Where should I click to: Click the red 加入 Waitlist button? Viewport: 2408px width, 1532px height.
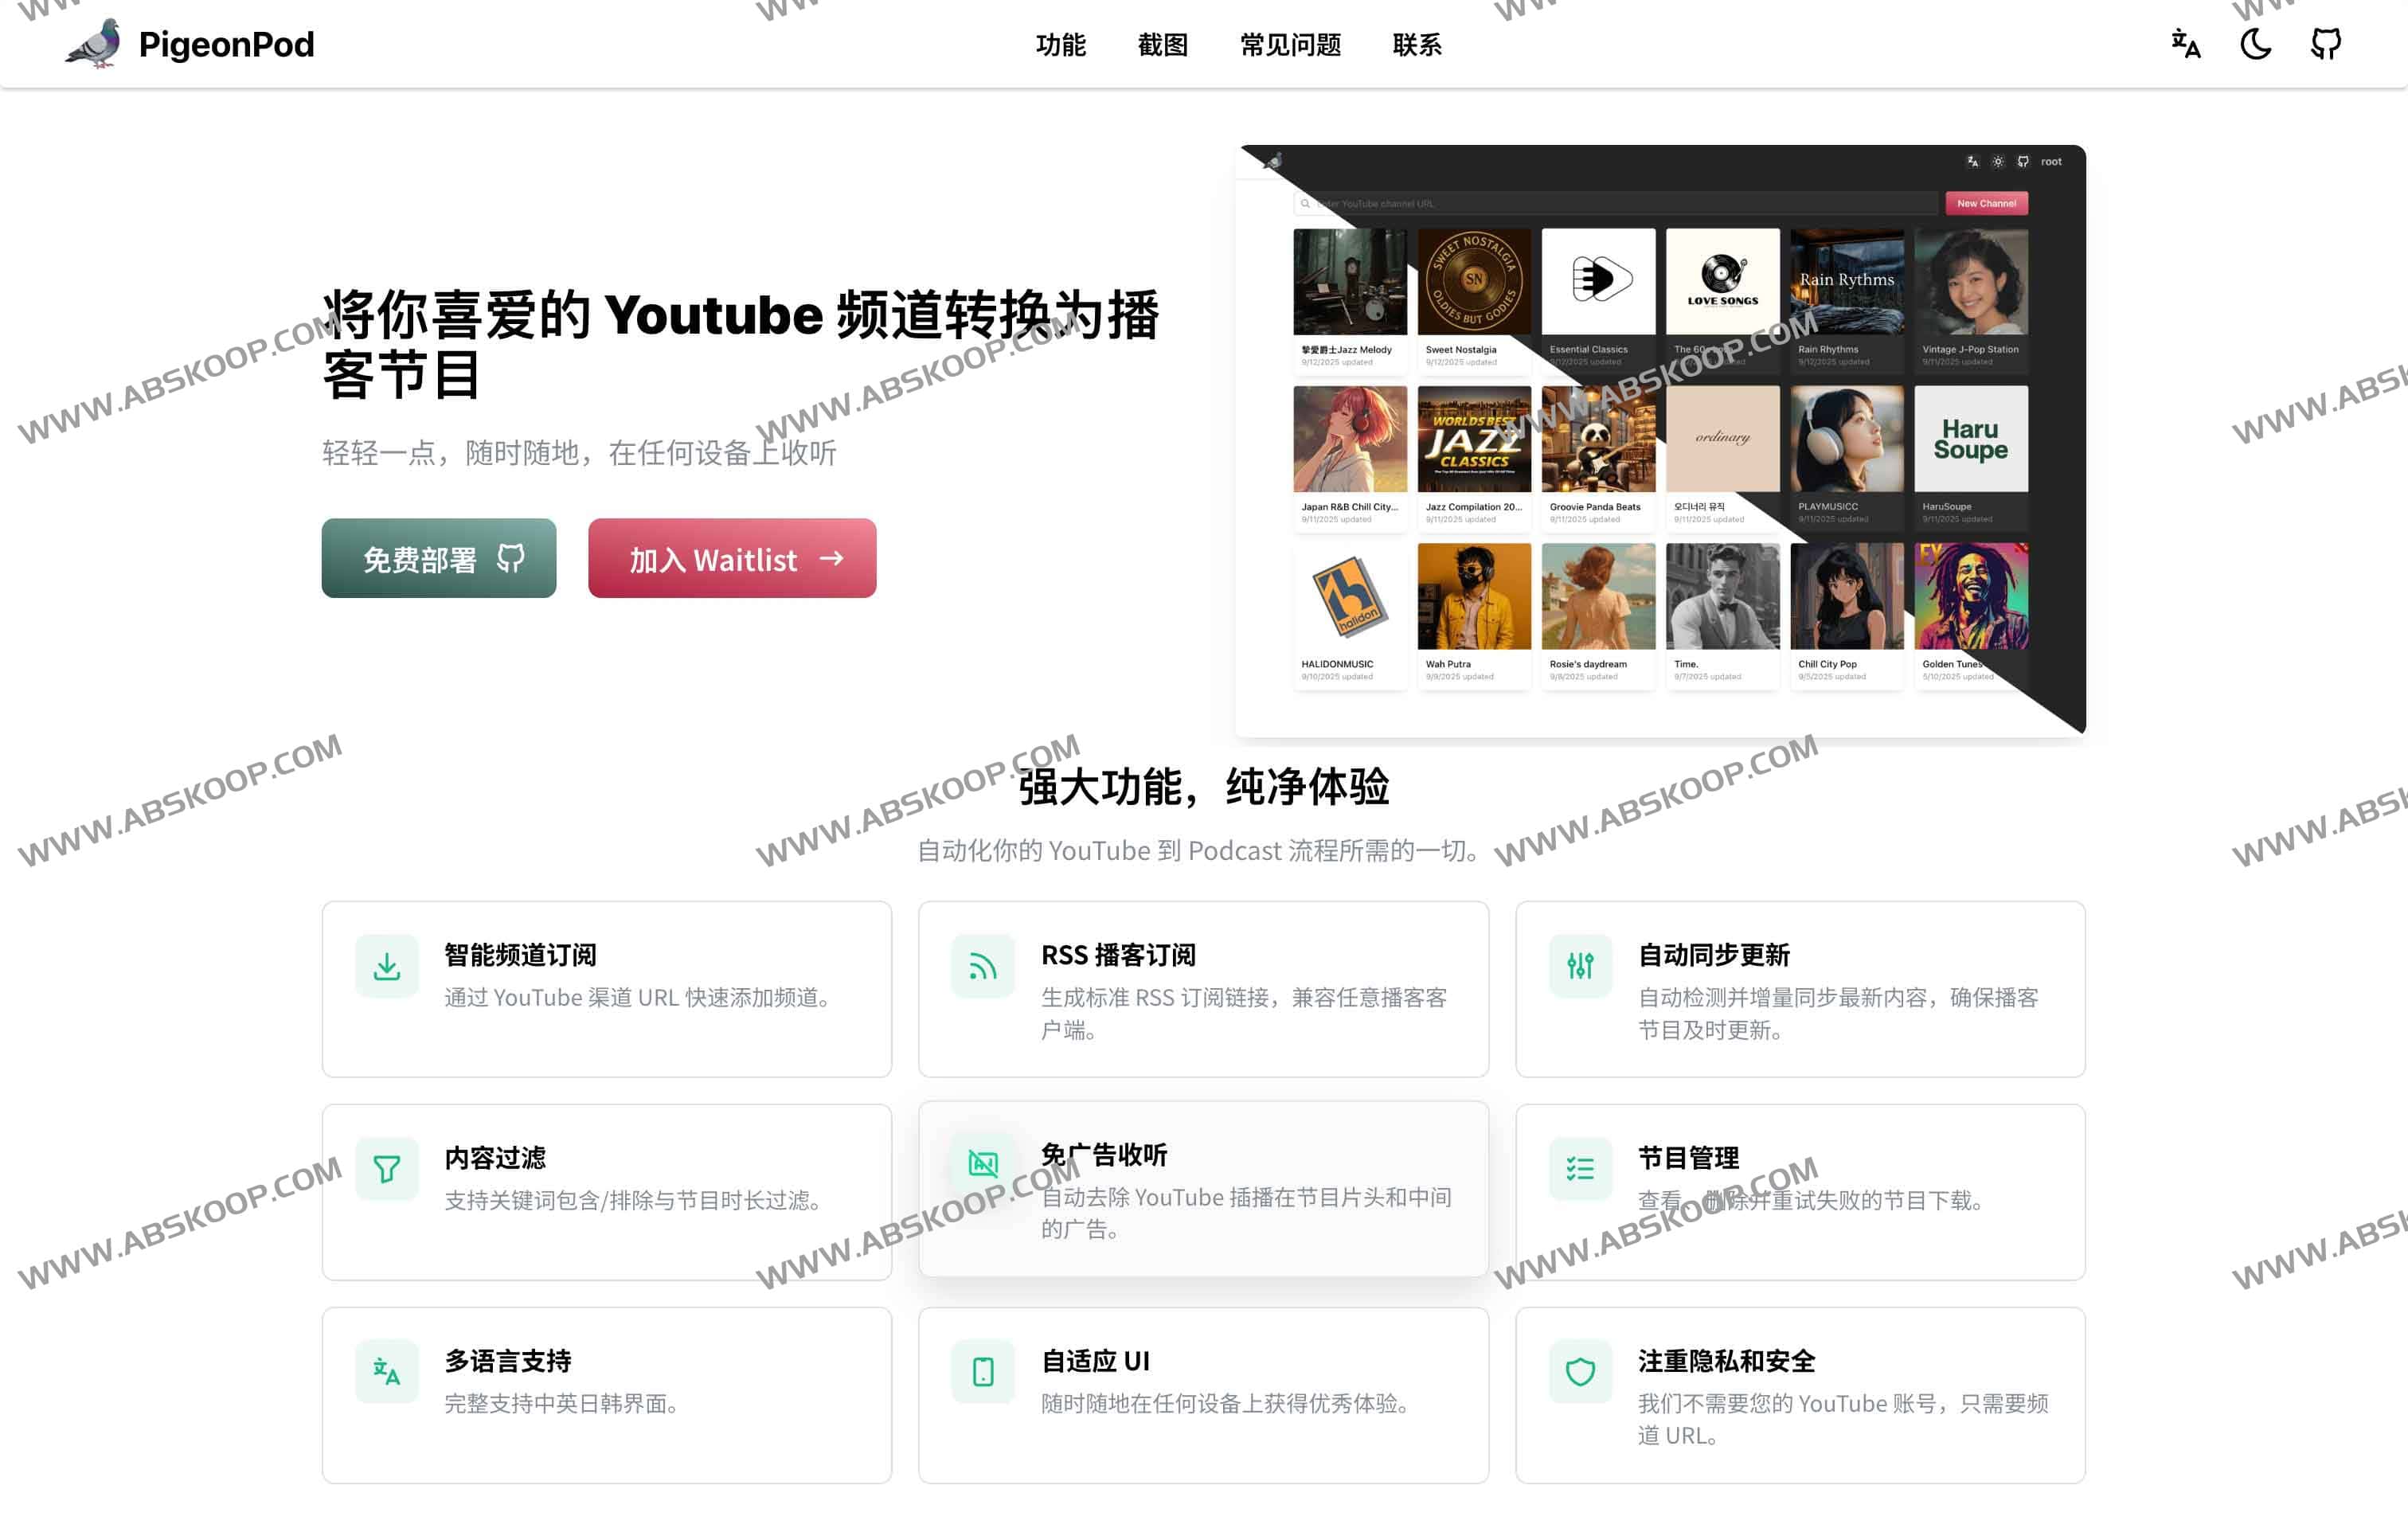[x=732, y=559]
